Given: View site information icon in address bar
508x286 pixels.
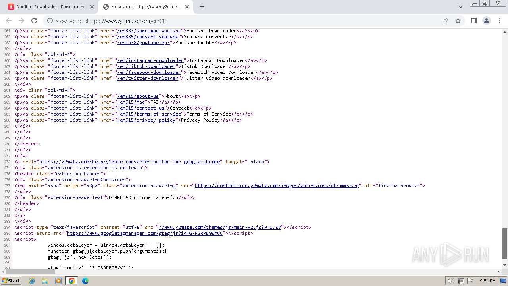Looking at the screenshot, I should click(50, 21).
